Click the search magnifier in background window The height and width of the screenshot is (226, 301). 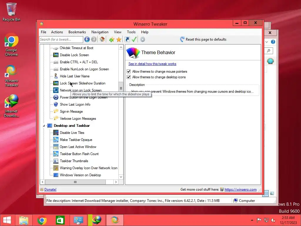pos(269,51)
